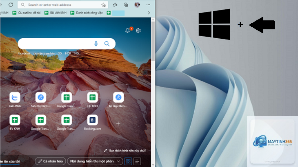Viewport: 298px width, 167px height.
Task: Select the HDR search suggestion
Action: [68, 53]
